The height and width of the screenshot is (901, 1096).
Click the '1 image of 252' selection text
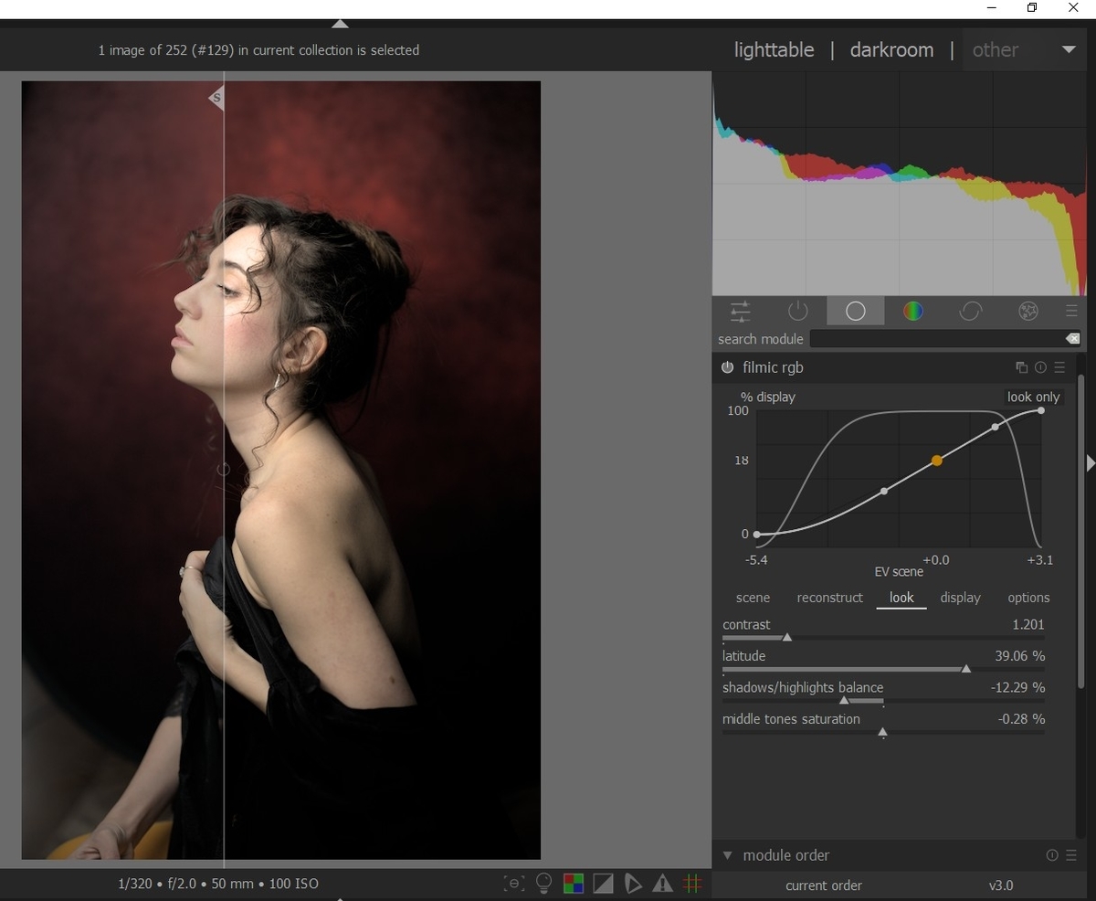click(x=259, y=50)
